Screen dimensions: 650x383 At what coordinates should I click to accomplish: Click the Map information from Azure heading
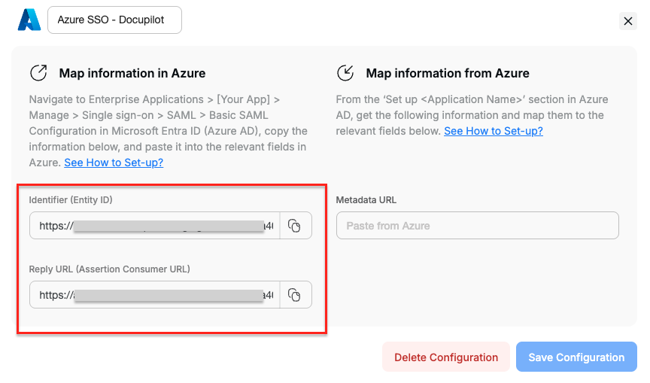click(x=448, y=74)
